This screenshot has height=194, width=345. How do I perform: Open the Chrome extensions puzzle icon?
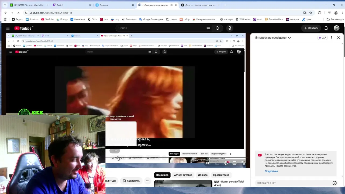[x=320, y=13]
